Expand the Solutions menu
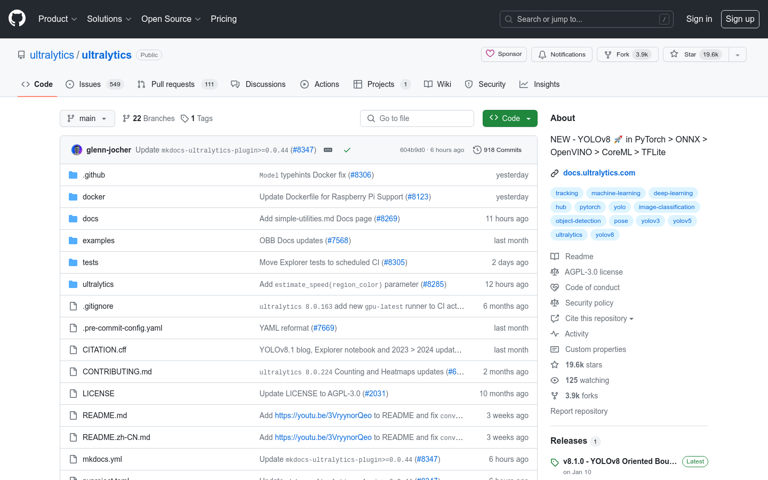 [109, 19]
